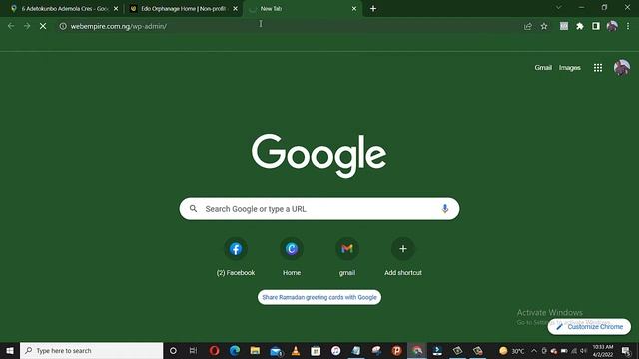Image resolution: width=639 pixels, height=359 pixels.
Task: Open the grey extension icon beside the puzzle piece
Action: pos(563,26)
